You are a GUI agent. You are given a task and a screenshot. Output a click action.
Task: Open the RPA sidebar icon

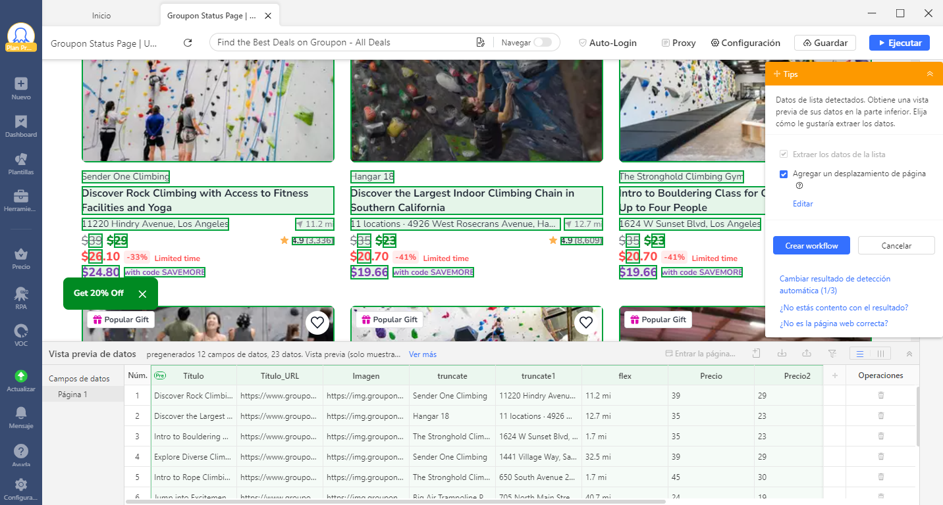(x=21, y=299)
